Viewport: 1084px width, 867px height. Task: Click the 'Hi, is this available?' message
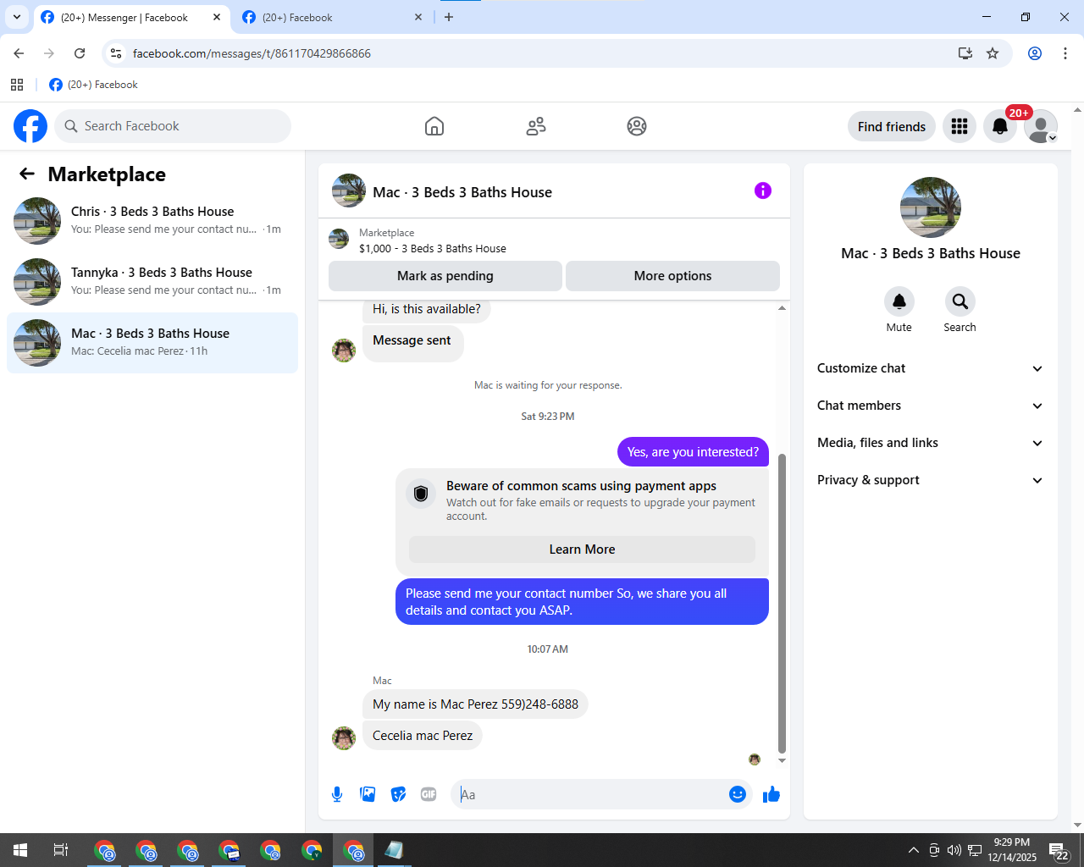coord(427,309)
